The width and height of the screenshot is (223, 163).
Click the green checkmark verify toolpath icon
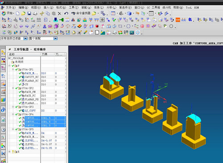[x=114, y=20]
